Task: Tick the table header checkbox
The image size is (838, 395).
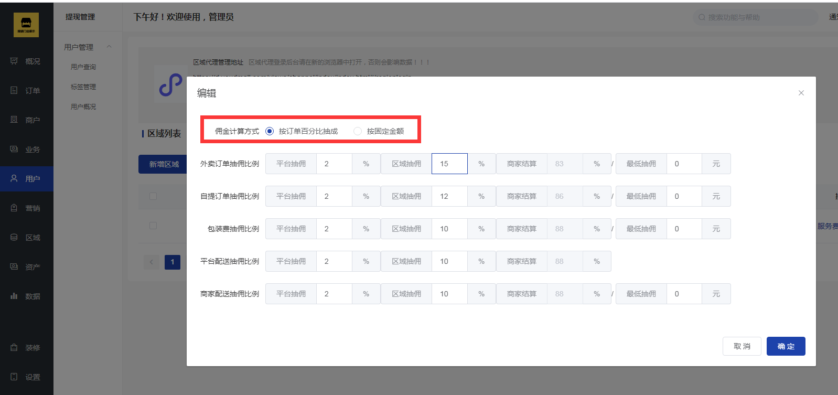Action: click(x=153, y=196)
